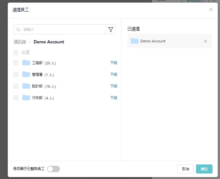Remove Demo Account from selected list
This screenshot has height=179, width=220.
point(205,41)
